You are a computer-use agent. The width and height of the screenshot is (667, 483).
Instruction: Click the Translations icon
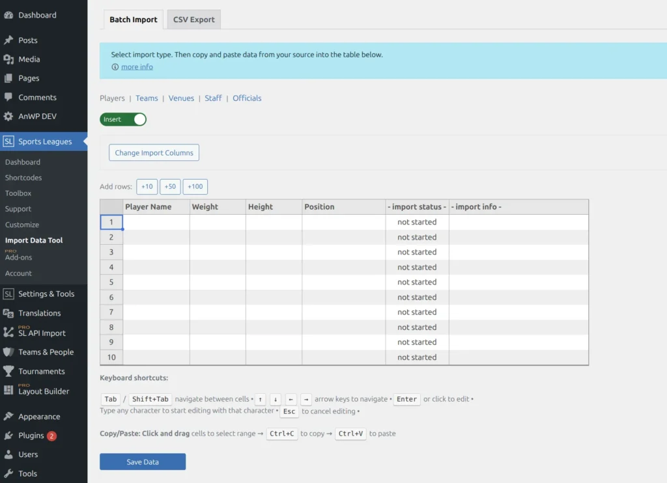8,313
